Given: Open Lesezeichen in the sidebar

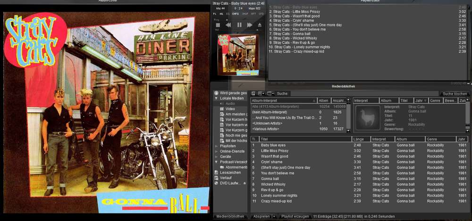Looking at the screenshot, I should [x=229, y=172].
